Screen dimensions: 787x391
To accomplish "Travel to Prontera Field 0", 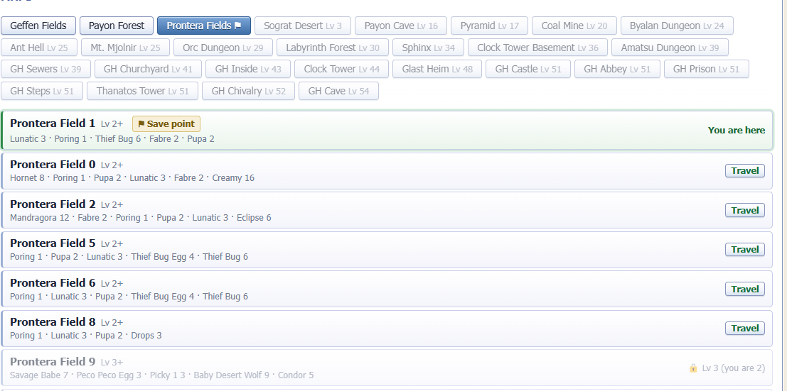I will pos(745,171).
